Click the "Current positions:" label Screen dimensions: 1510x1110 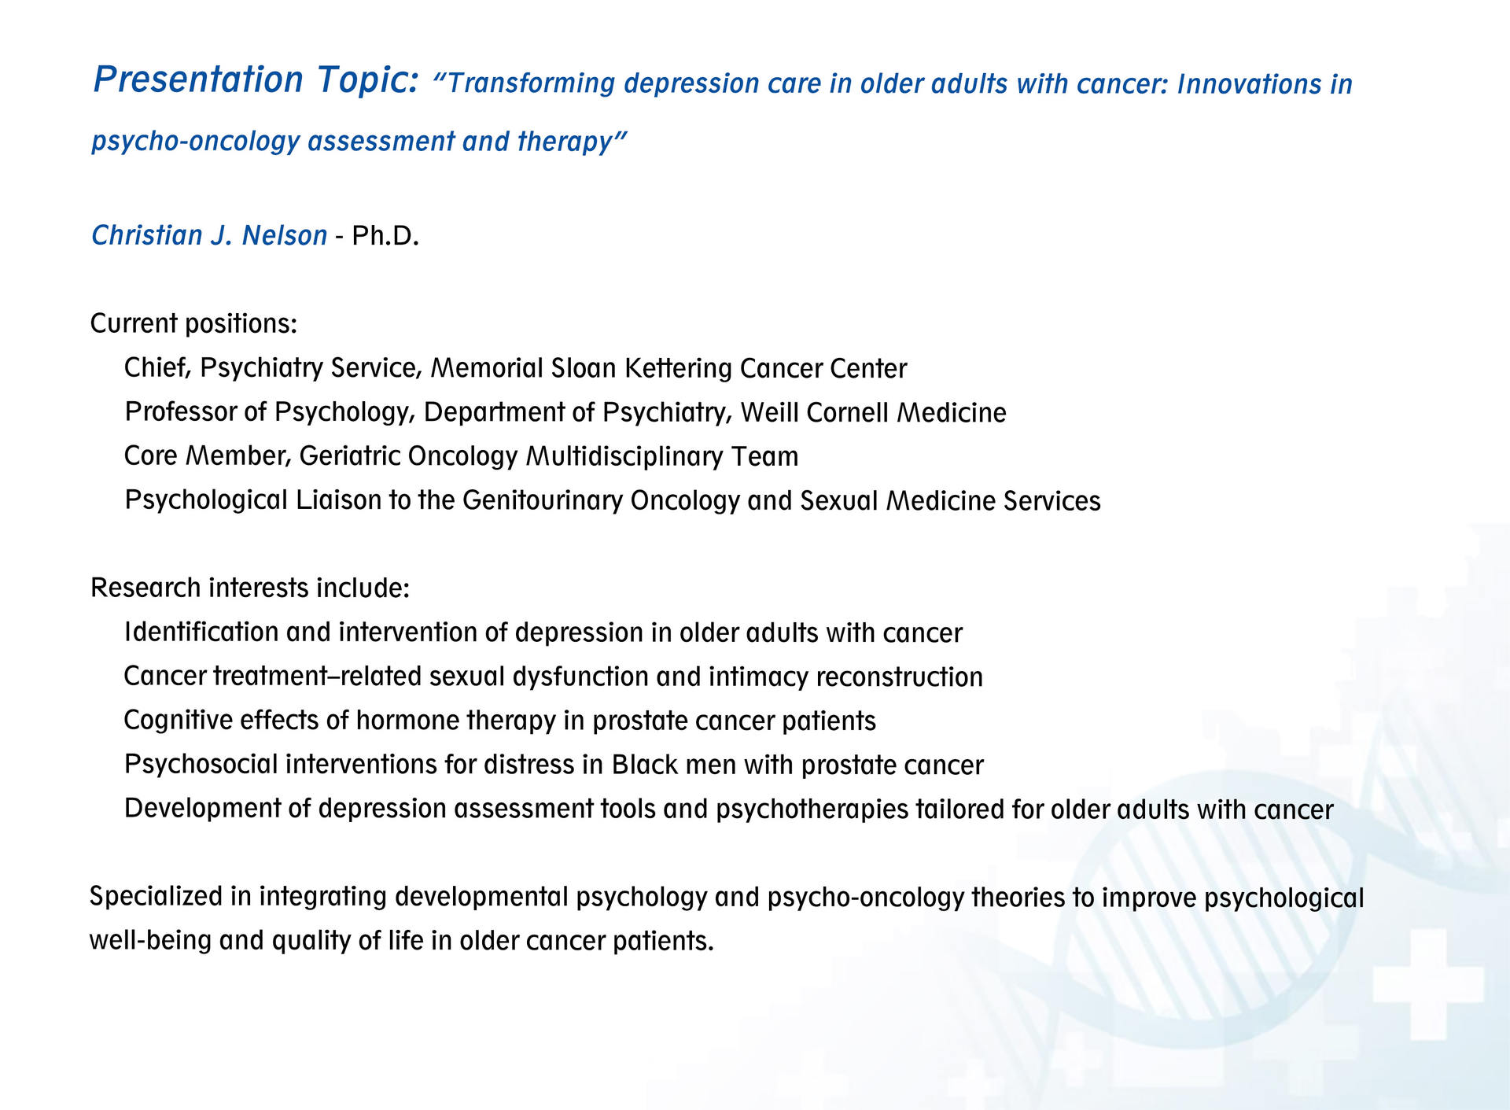click(x=193, y=323)
